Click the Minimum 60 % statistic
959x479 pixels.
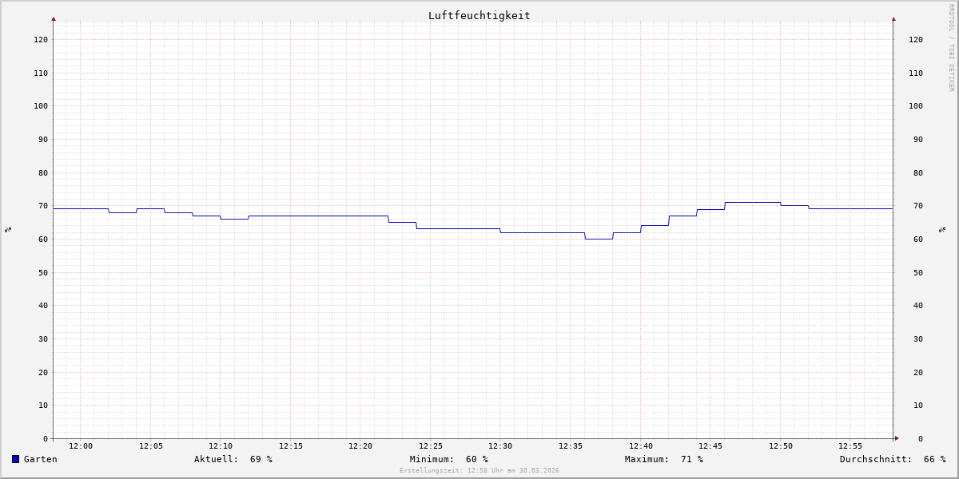click(x=449, y=459)
